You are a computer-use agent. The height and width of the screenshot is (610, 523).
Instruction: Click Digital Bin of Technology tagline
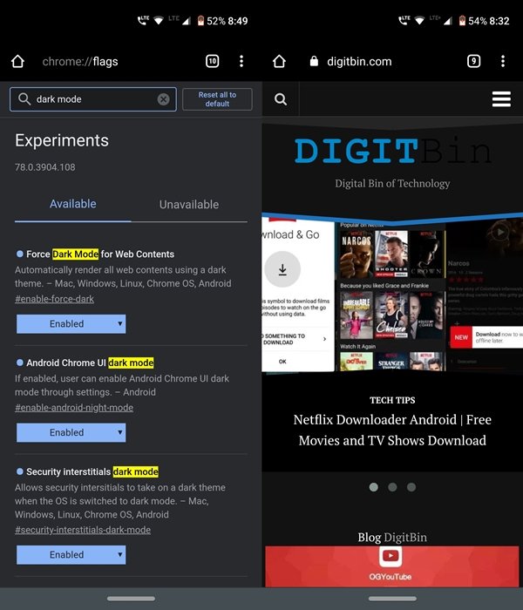(x=392, y=183)
